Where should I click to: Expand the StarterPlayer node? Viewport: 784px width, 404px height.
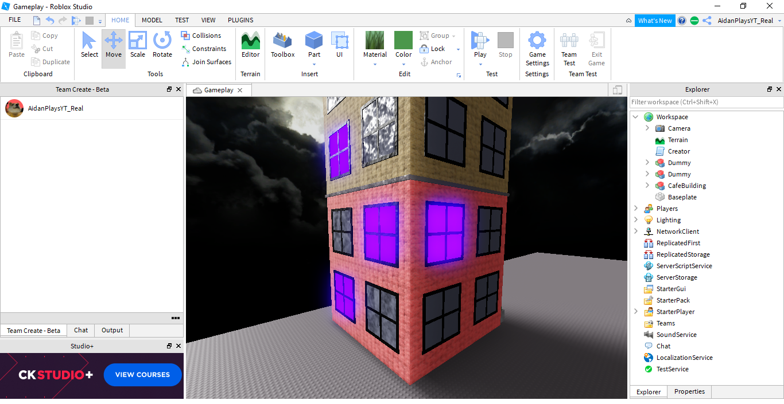click(636, 312)
